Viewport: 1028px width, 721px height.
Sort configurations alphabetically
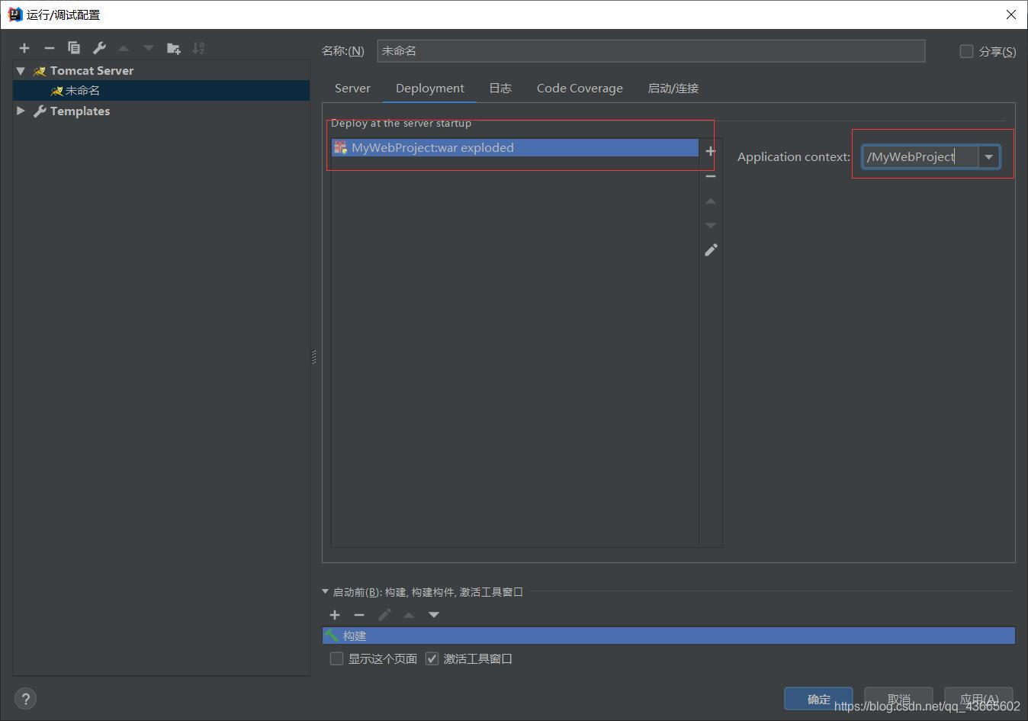pos(198,48)
